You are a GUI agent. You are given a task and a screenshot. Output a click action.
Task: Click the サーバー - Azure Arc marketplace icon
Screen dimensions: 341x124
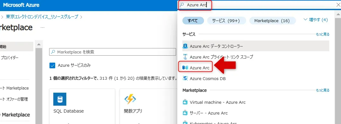pyautogui.click(x=185, y=113)
